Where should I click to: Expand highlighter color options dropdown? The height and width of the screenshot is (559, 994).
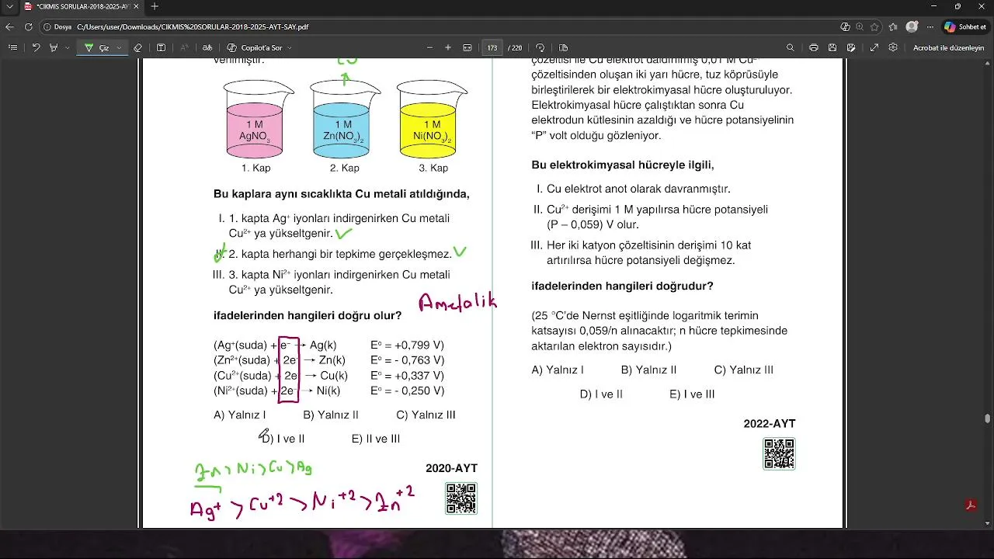[x=67, y=47]
